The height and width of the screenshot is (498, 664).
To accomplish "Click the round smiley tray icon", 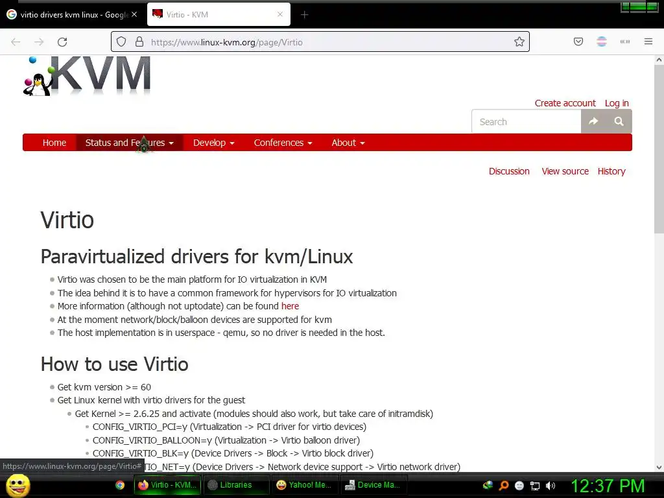I will (x=519, y=486).
